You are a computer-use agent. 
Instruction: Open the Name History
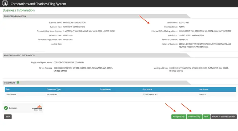[x=194, y=117]
